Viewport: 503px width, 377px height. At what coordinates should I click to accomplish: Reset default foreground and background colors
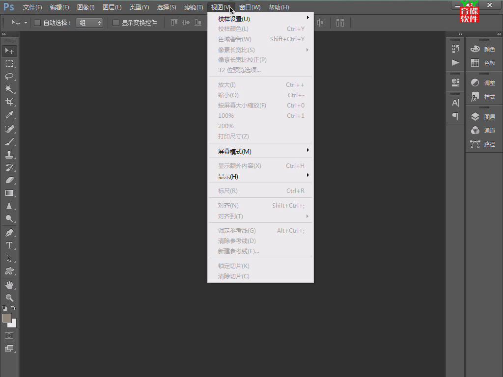tap(4, 308)
